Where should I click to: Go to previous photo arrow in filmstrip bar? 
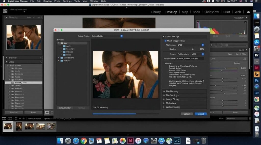coord(20,119)
